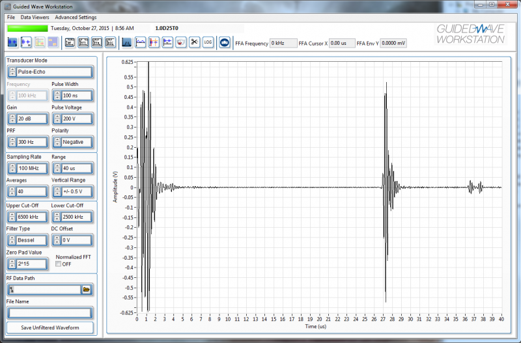
Task: Click Save Unfiltered Waveform button
Action: tap(50, 327)
